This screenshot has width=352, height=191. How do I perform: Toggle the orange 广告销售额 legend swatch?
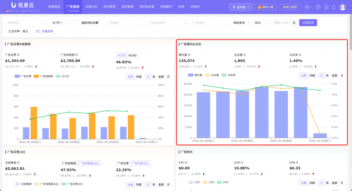pyautogui.click(x=36, y=76)
